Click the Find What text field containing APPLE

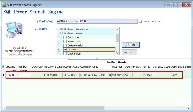coord(108,21)
